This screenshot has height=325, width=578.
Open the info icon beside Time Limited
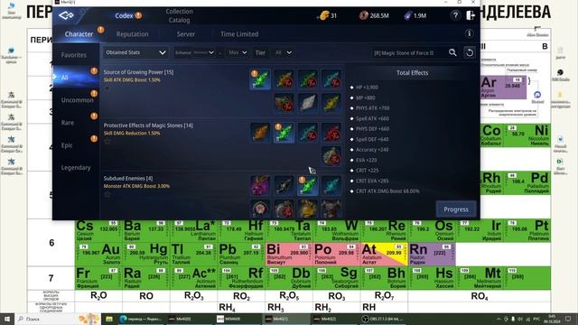click(x=469, y=34)
